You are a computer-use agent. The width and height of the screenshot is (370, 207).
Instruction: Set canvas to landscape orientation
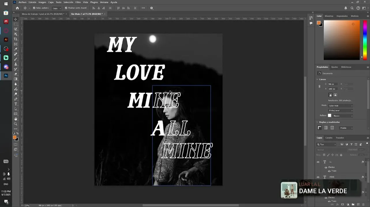[x=335, y=95]
